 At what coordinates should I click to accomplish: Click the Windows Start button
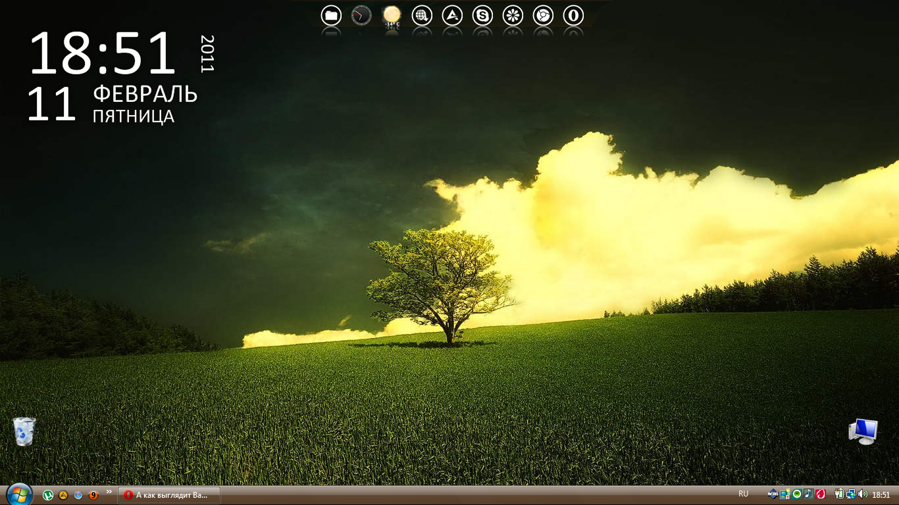pos(18,494)
